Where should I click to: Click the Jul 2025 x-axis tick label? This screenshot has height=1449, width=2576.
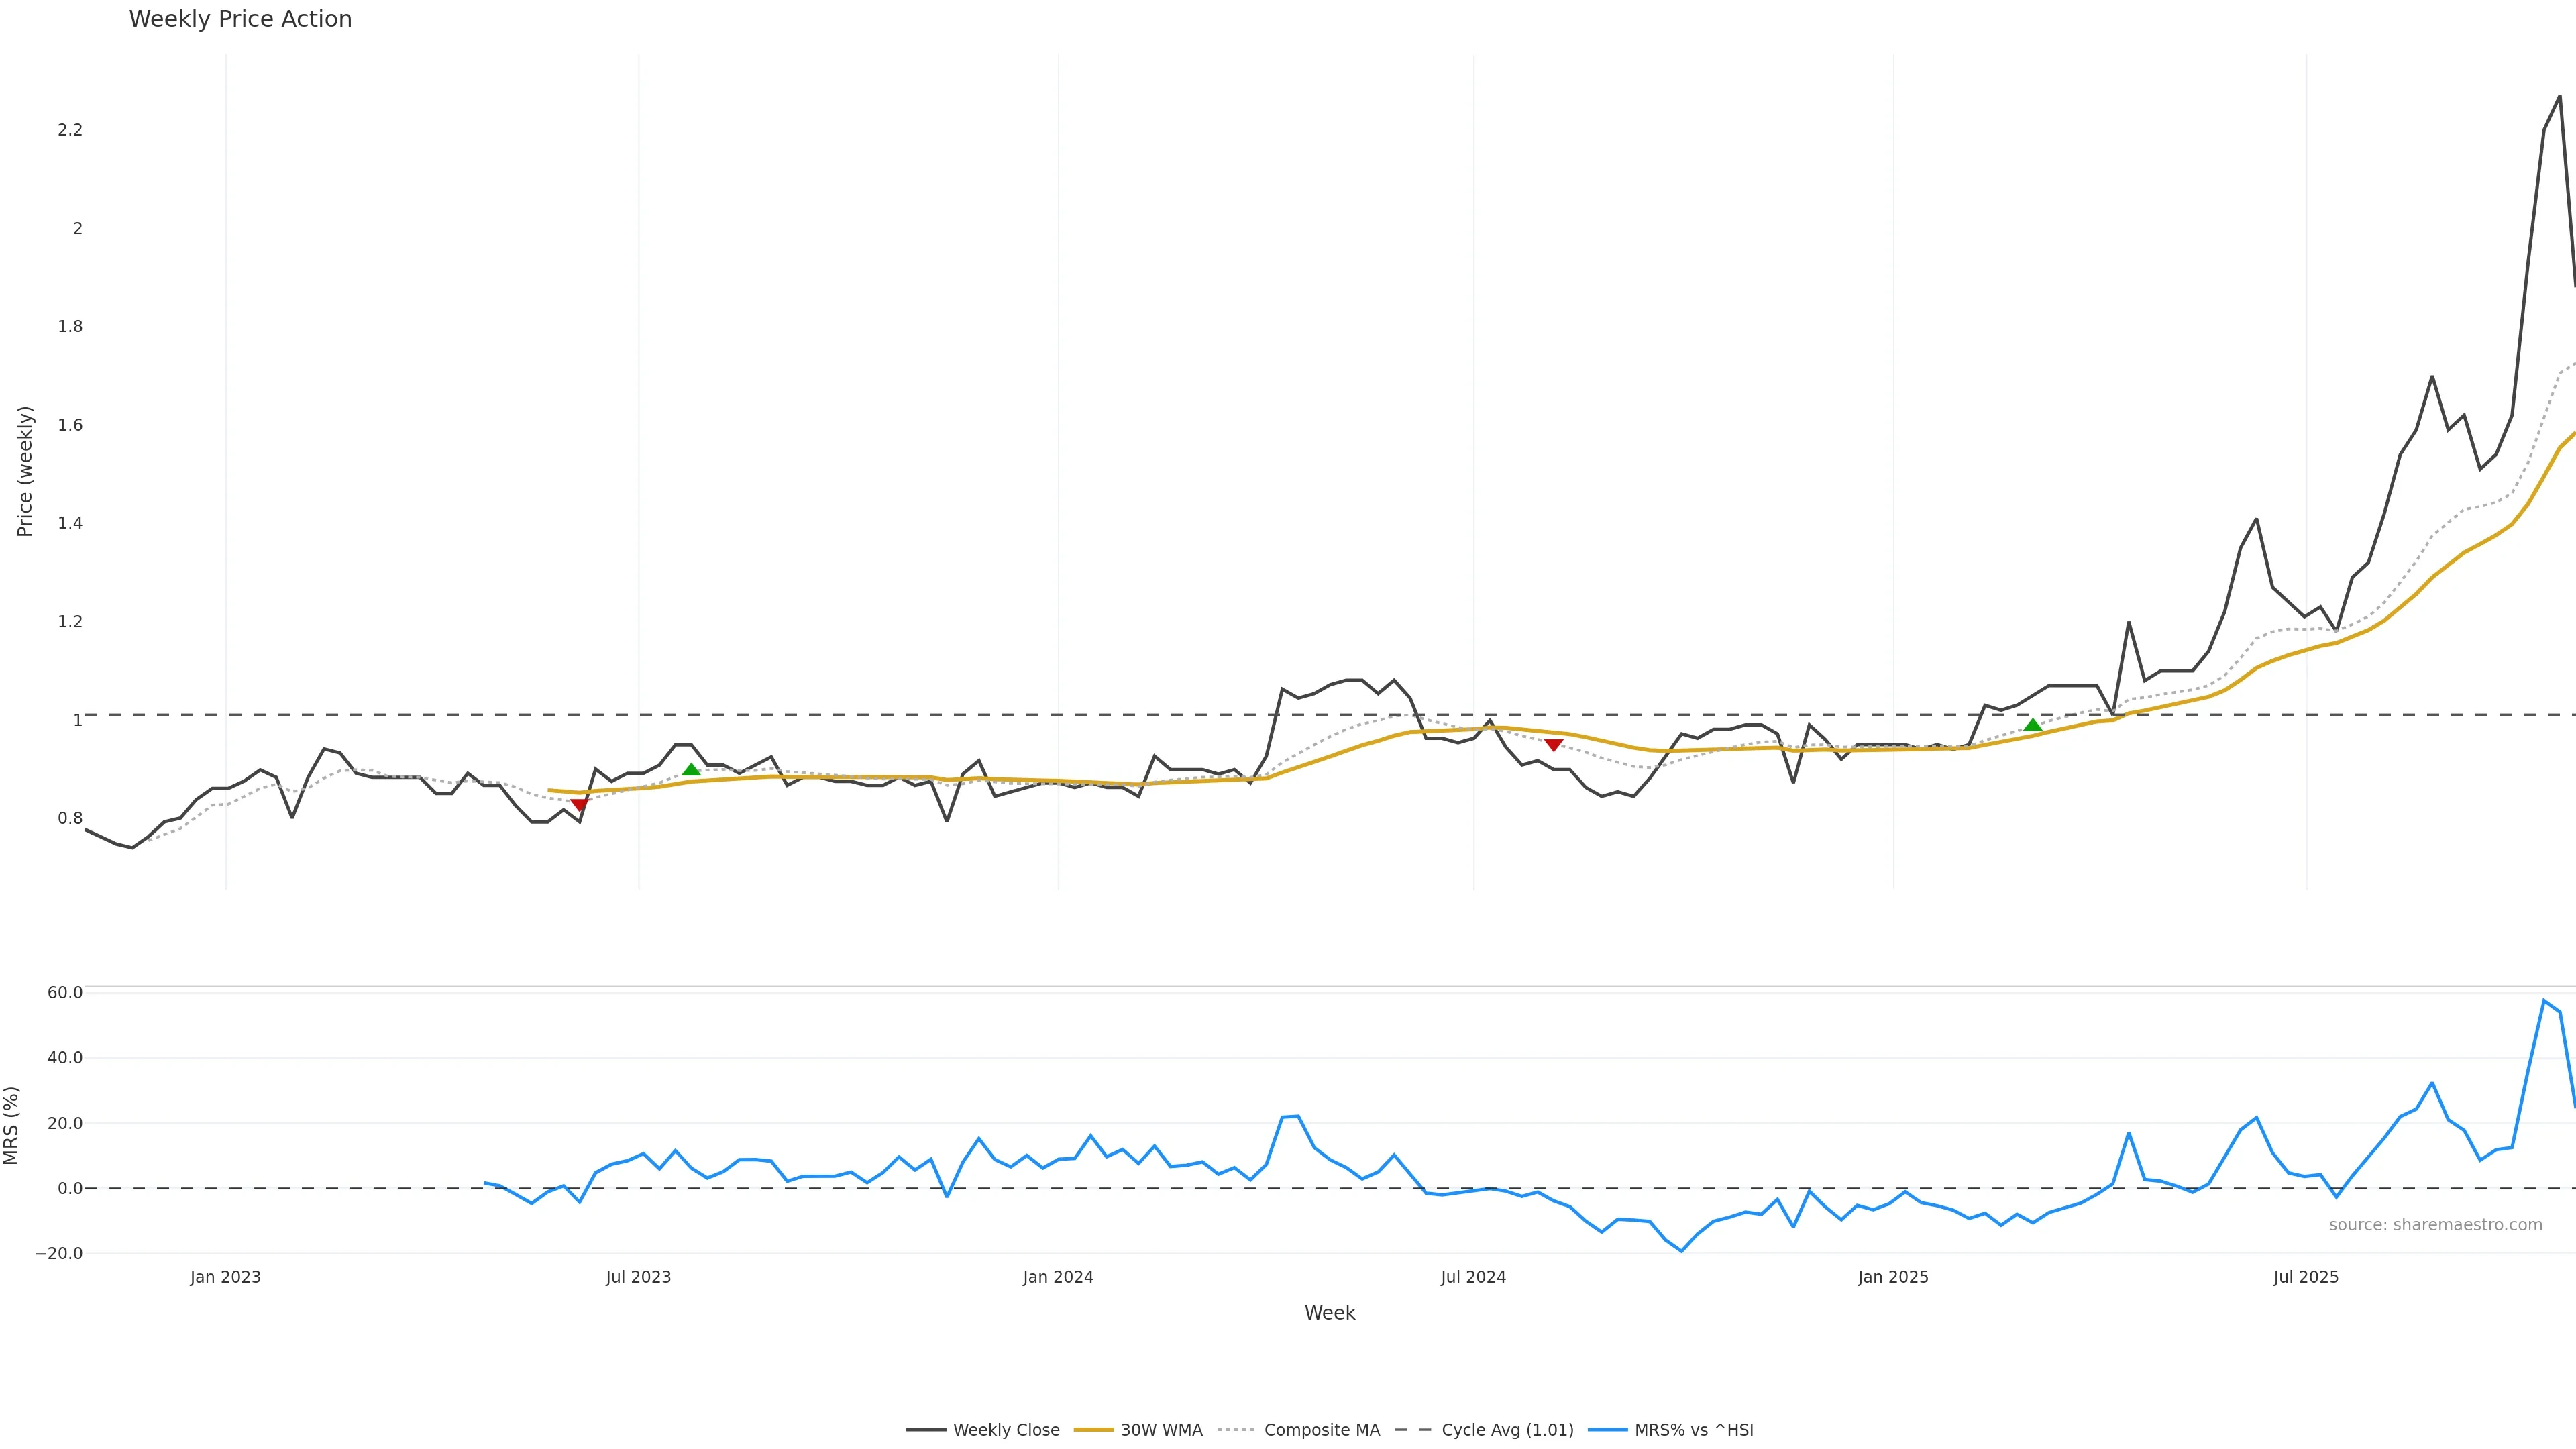coord(2306,1277)
